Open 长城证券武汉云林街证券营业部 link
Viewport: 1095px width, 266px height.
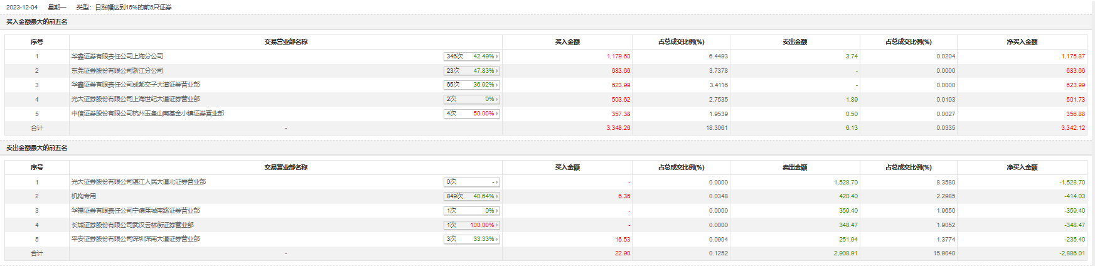132,225
